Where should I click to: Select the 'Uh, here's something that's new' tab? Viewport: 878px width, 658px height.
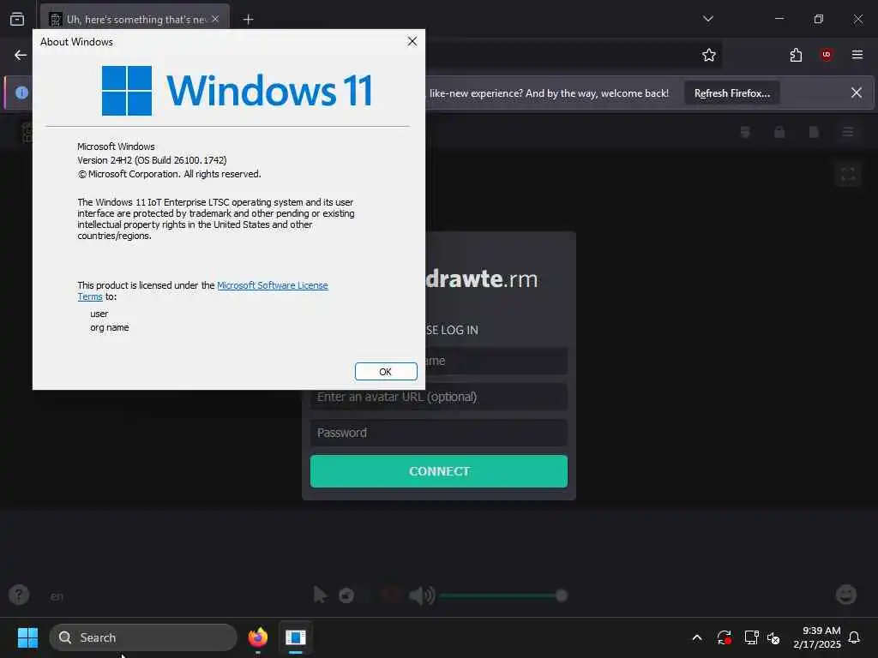pyautogui.click(x=135, y=20)
